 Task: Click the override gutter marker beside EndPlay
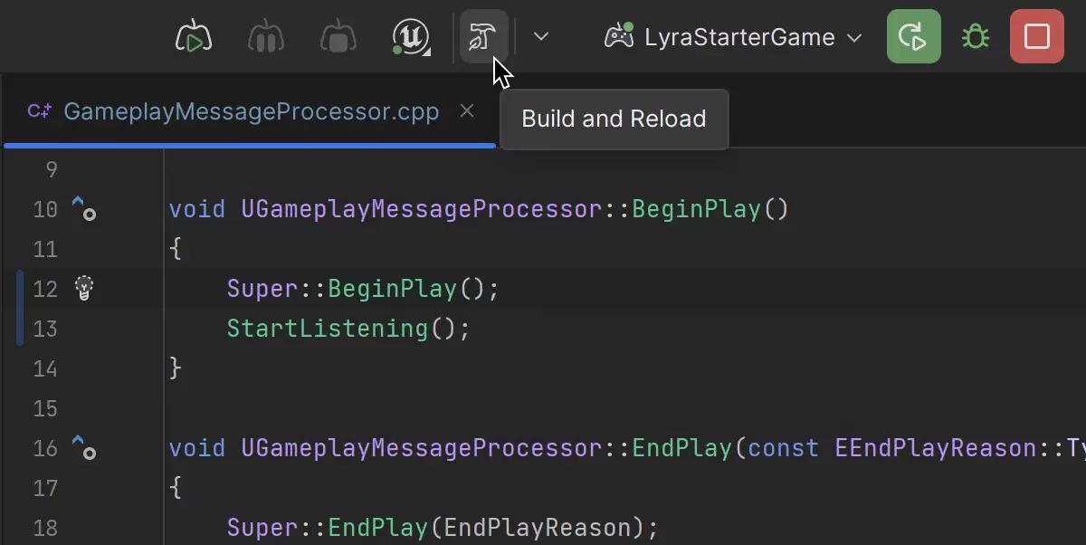(x=83, y=448)
